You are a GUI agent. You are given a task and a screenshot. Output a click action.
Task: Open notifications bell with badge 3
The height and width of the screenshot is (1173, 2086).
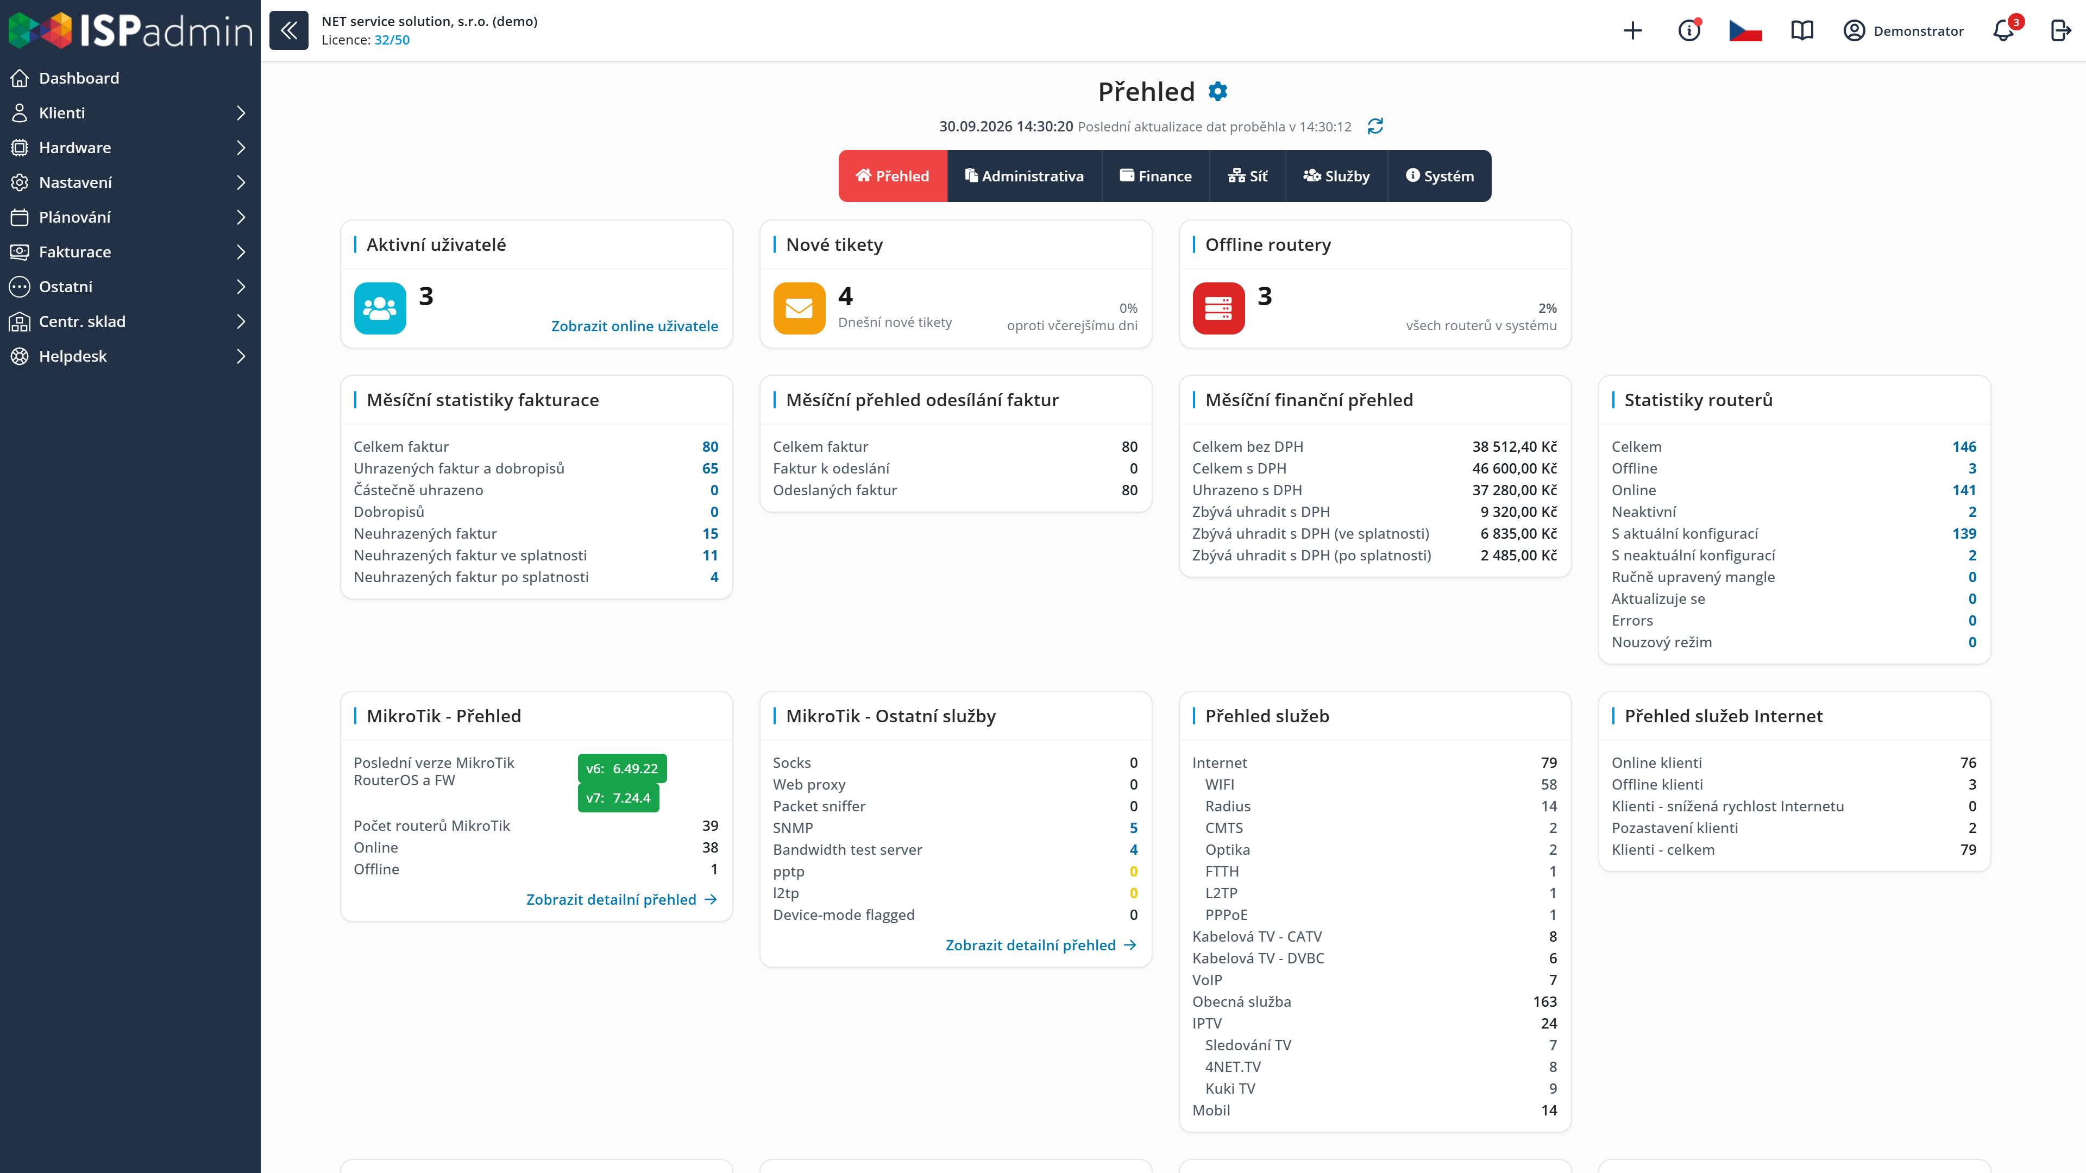(2004, 31)
